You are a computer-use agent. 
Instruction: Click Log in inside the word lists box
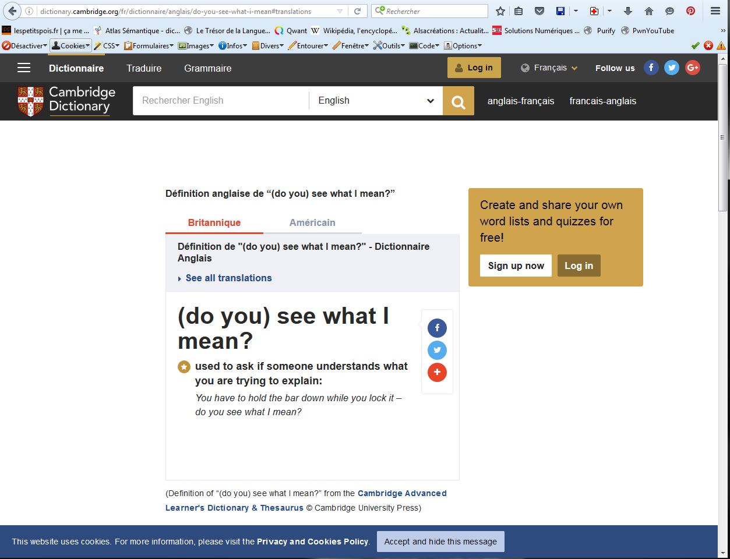point(579,266)
